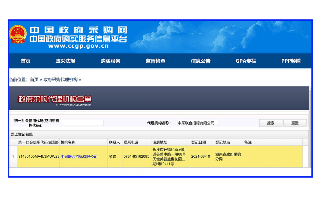Select the 监督检查 menu item
Viewport: 321px width, 197px height.
point(155,61)
